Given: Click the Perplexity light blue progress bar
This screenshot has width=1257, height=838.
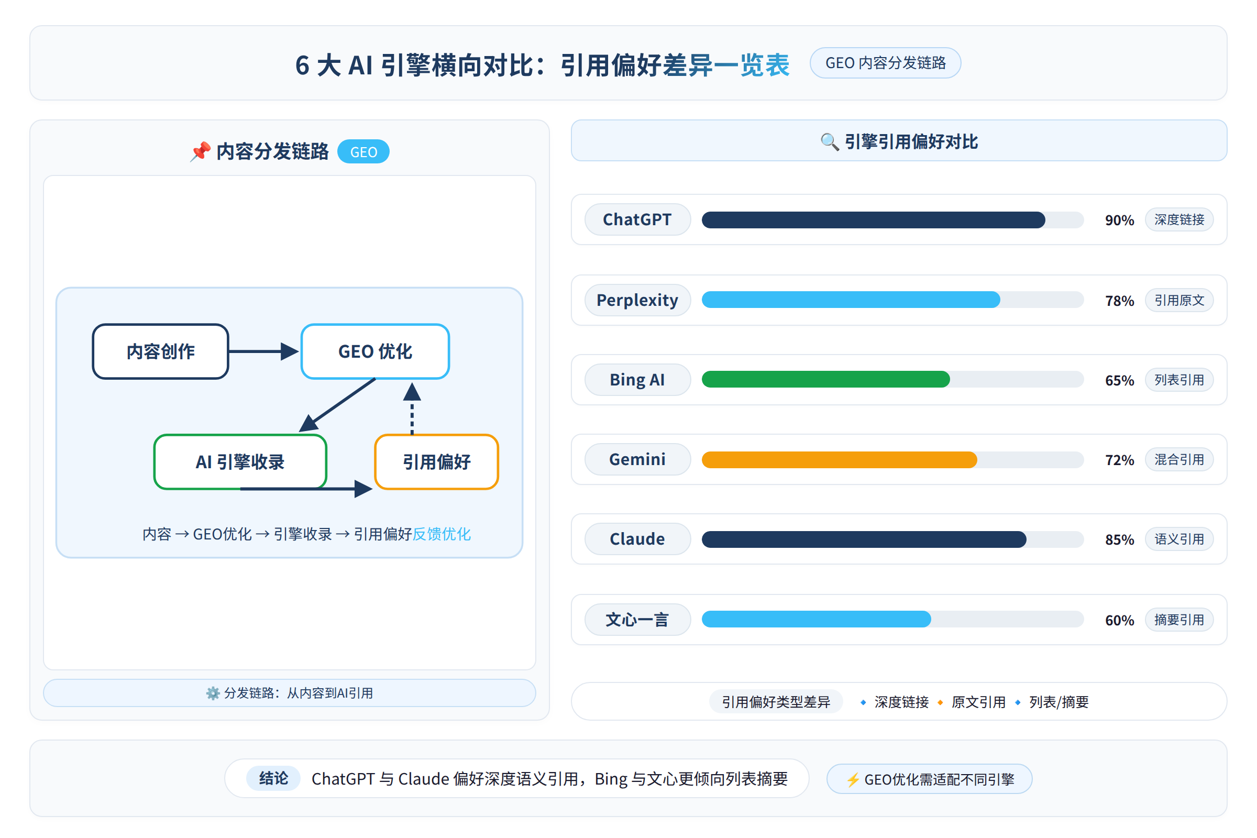Looking at the screenshot, I should [x=851, y=300].
